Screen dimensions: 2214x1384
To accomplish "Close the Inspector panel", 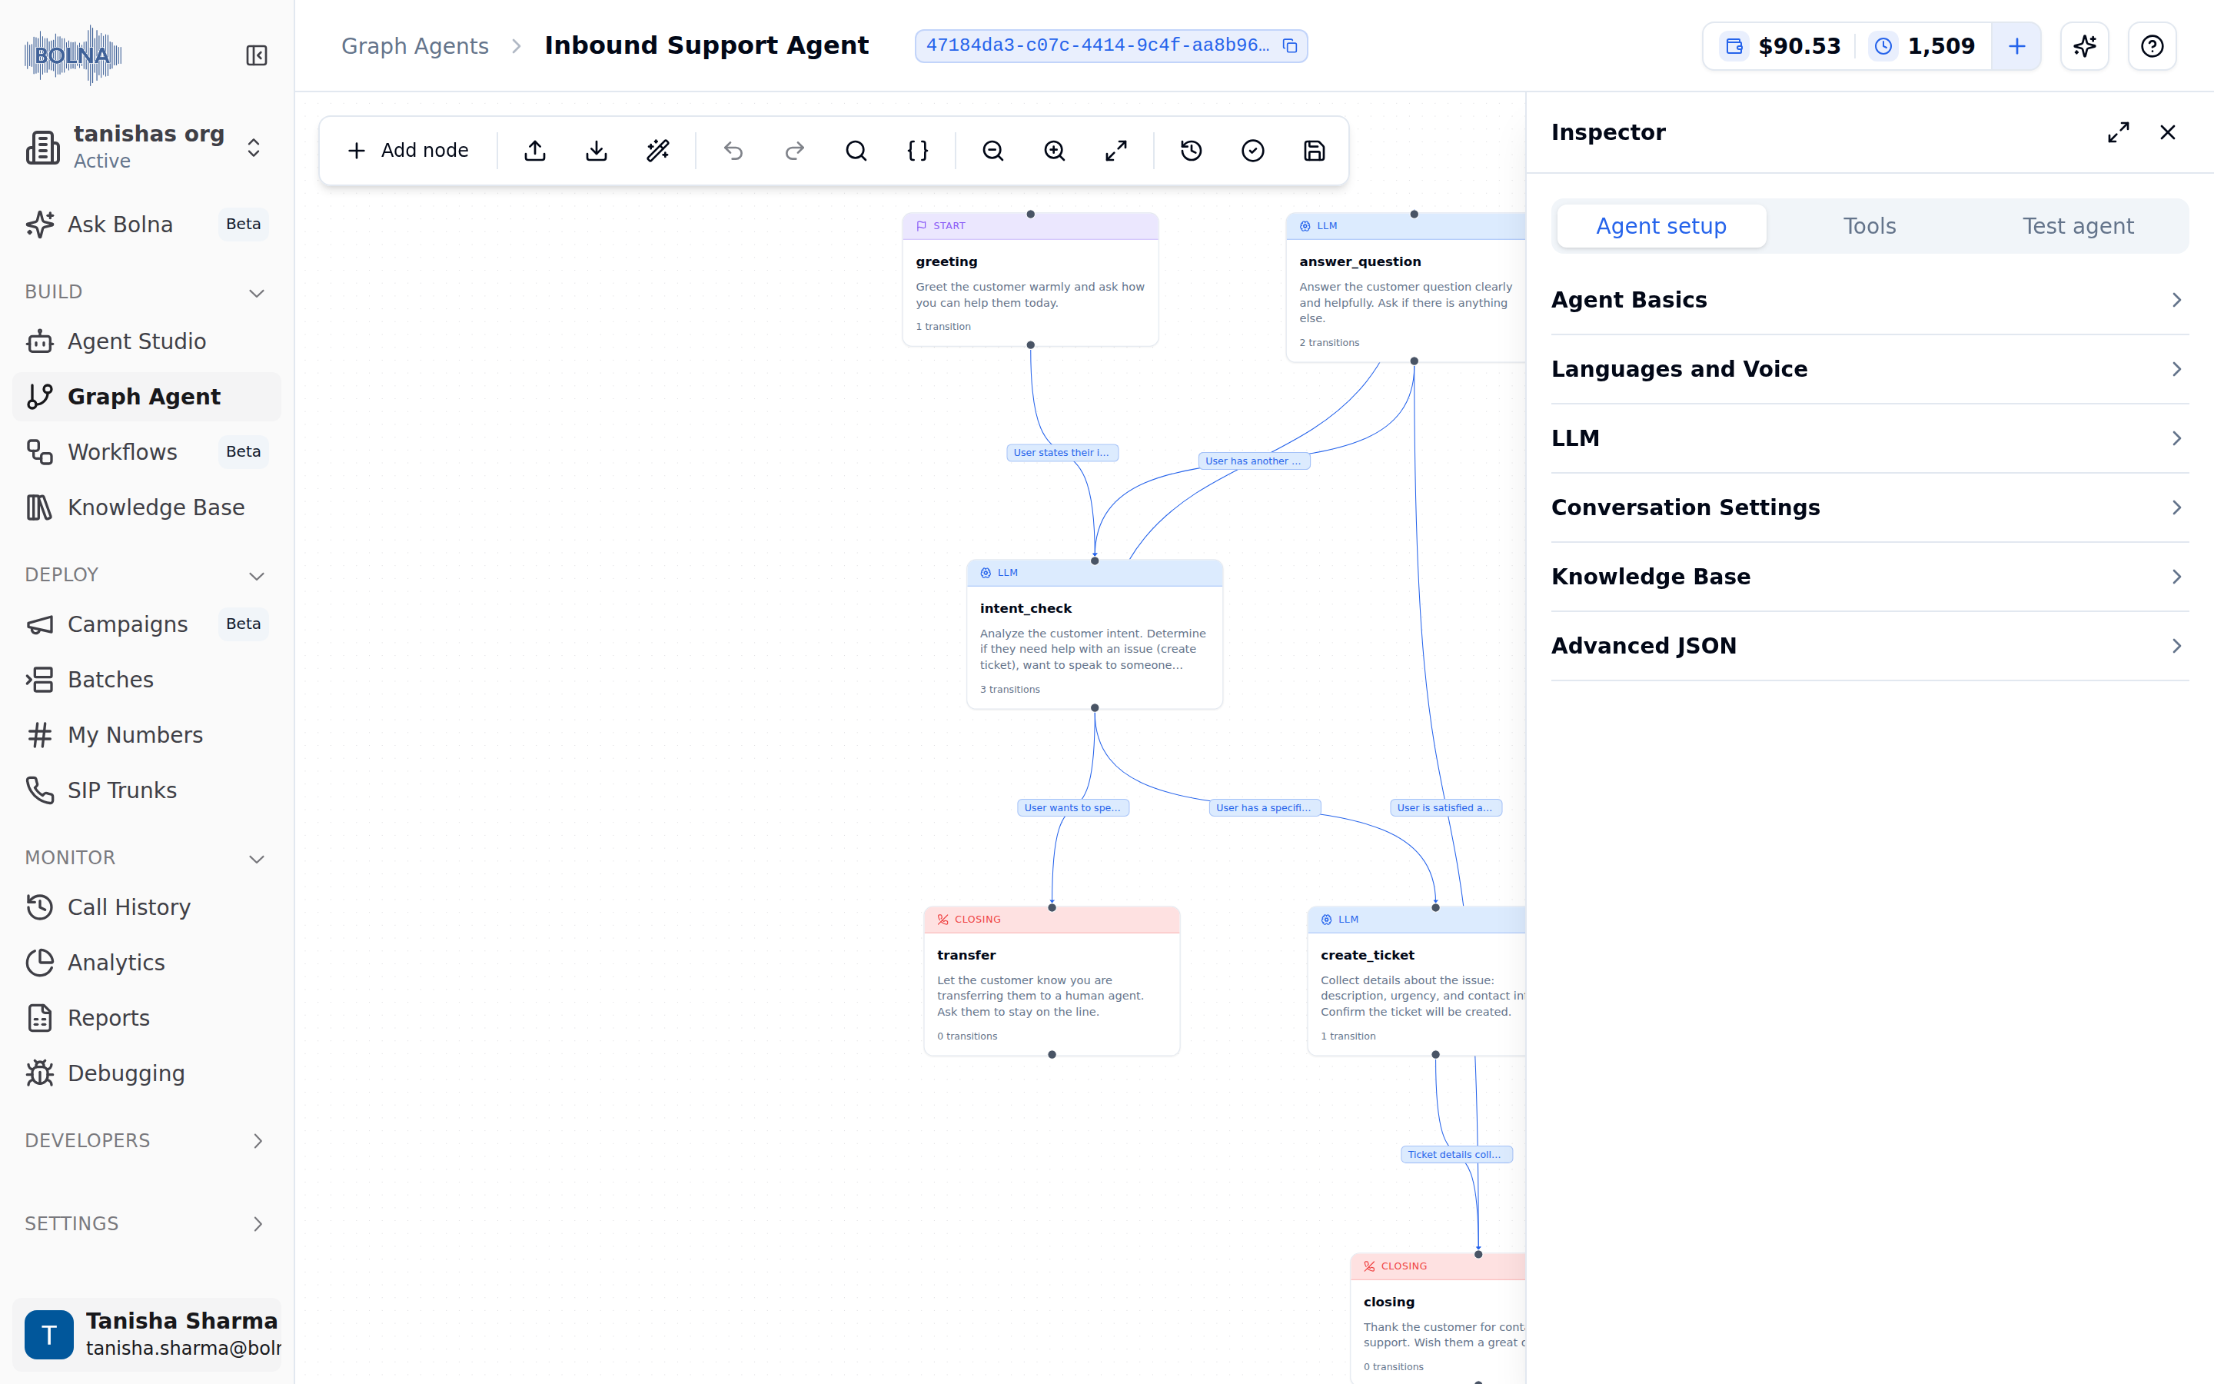I will pos(2167,133).
